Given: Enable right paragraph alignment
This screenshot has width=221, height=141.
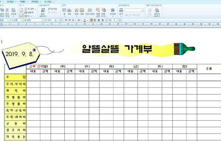Looking at the screenshot, I should pos(102,20).
